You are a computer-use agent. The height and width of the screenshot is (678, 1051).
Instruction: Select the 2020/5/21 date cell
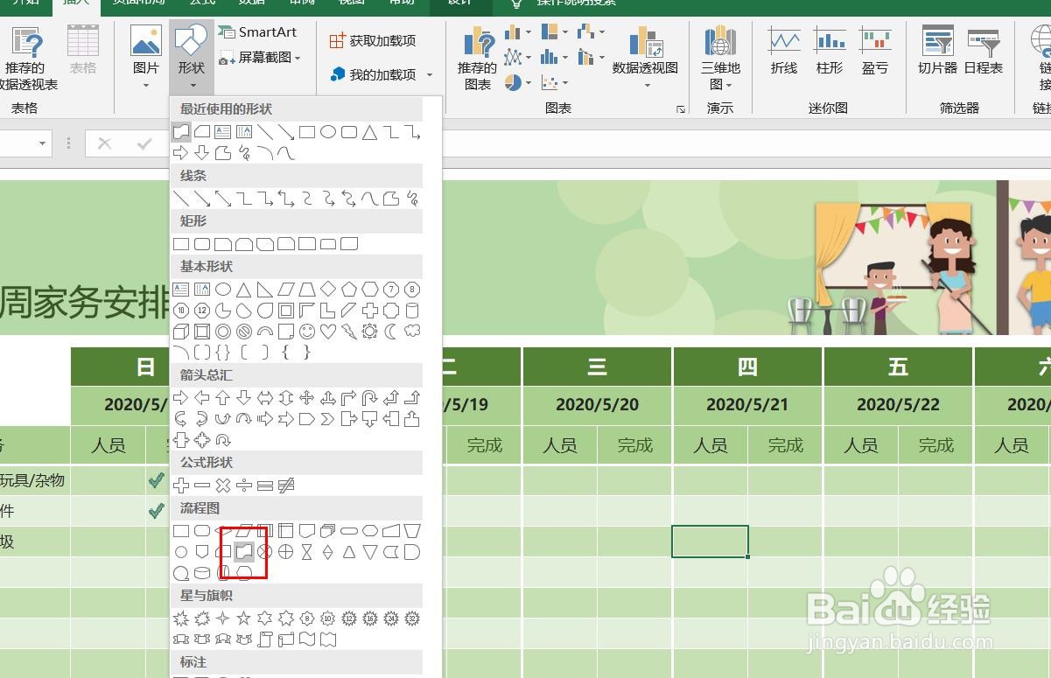[747, 405]
